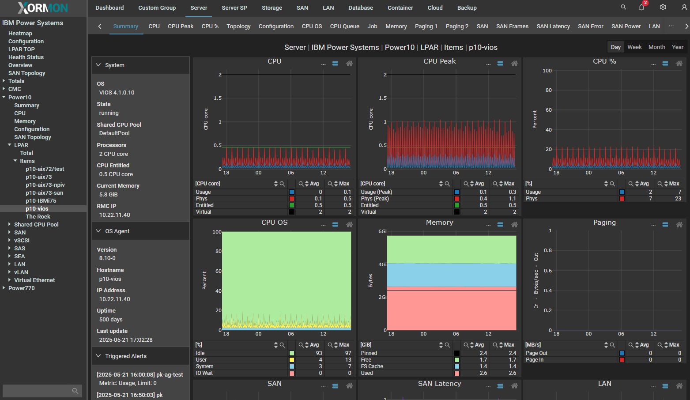Click the home icon on the CPU Peak chart
690x400 pixels.
coord(514,64)
